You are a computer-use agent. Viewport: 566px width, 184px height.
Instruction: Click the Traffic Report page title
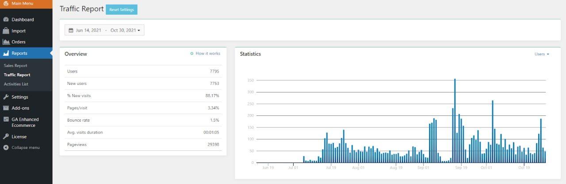coord(82,9)
